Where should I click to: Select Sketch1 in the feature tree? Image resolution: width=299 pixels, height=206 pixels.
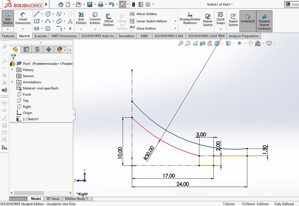[28, 119]
